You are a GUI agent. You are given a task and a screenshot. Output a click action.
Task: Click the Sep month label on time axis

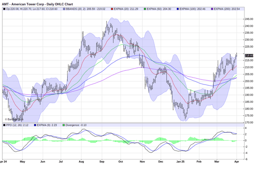click(102, 162)
